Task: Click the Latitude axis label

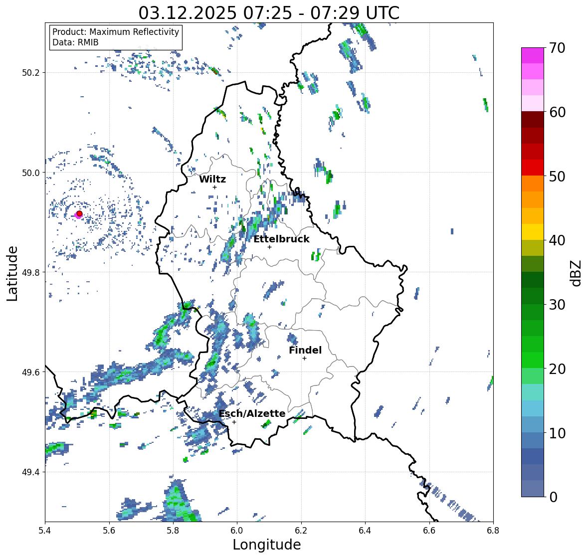Action: 12,273
